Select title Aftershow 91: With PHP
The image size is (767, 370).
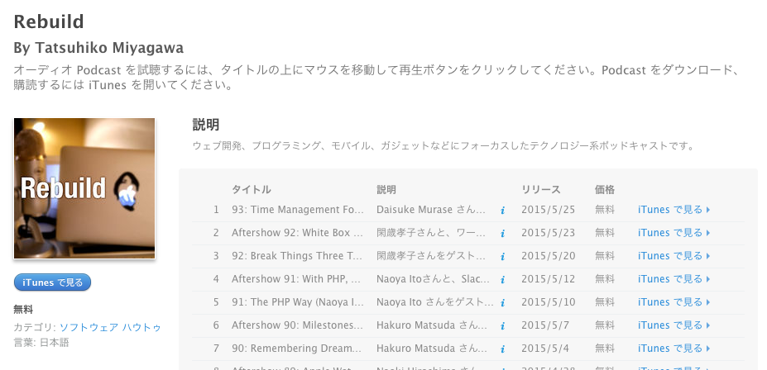297,279
